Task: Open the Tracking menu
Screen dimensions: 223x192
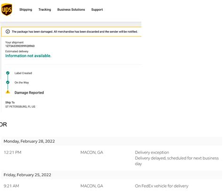Action: click(x=45, y=10)
